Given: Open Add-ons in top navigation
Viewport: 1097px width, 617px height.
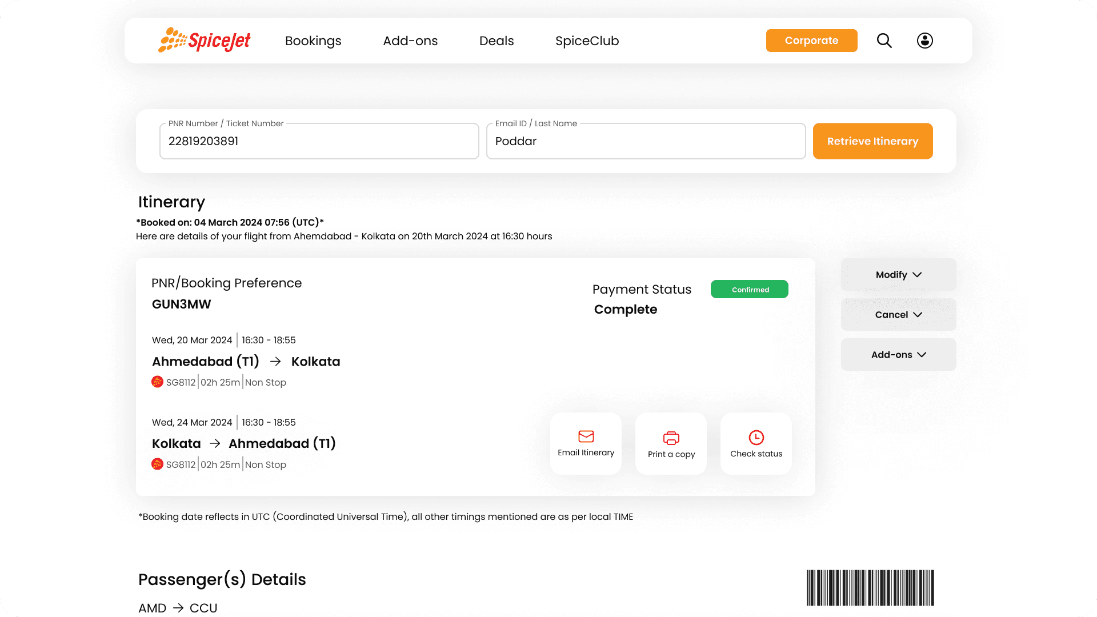Looking at the screenshot, I should [x=410, y=41].
